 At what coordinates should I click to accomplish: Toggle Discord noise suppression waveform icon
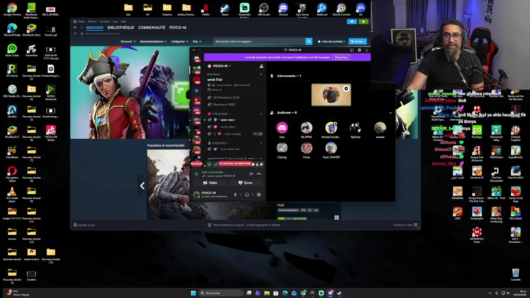[251, 174]
